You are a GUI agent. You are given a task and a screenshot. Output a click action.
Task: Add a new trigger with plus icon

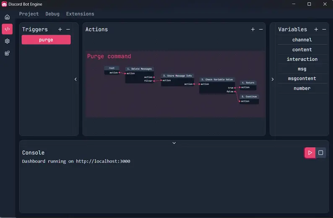[60, 29]
